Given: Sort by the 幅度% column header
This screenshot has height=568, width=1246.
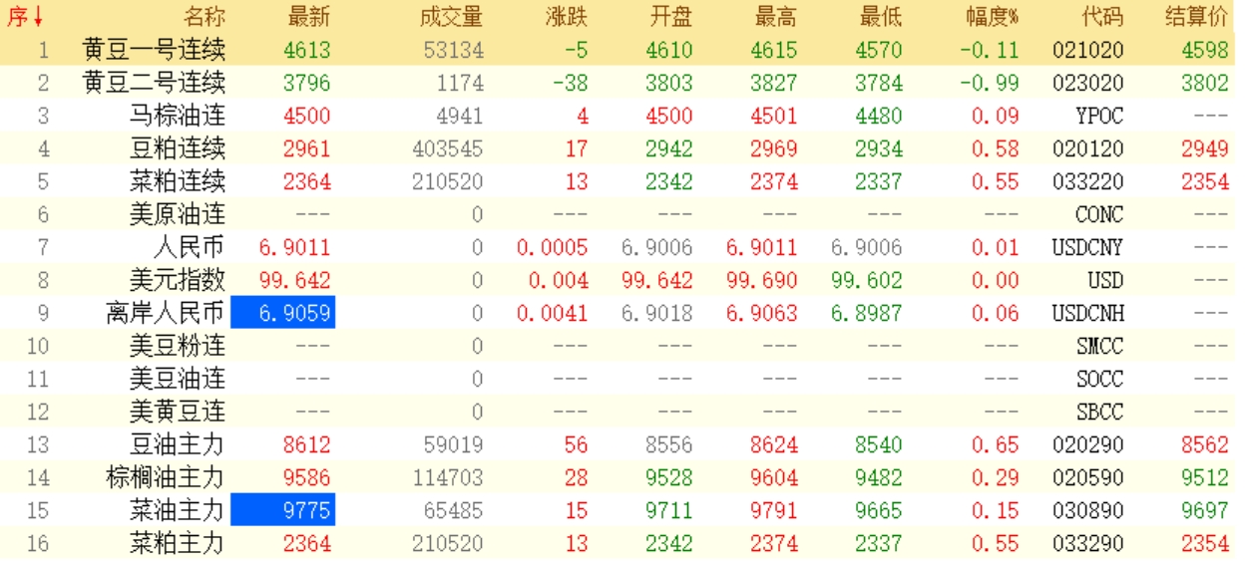Looking at the screenshot, I should point(992,17).
